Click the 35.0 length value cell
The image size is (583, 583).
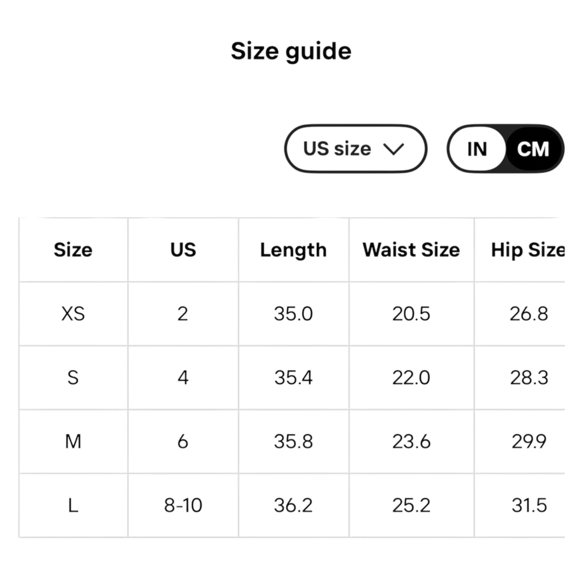tap(293, 314)
